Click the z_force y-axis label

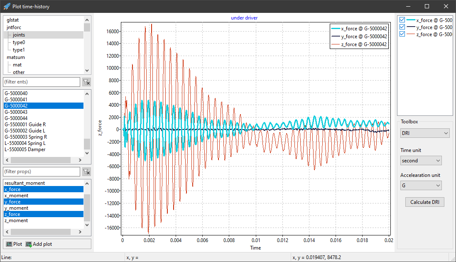[x=100, y=128]
